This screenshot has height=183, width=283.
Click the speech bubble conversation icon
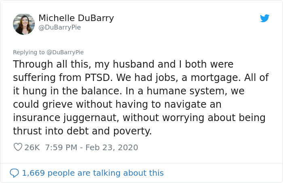point(14,173)
